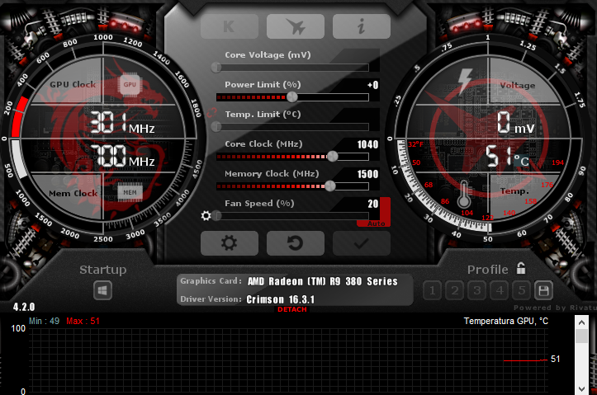Click the Fan Speed value 20

(x=373, y=204)
